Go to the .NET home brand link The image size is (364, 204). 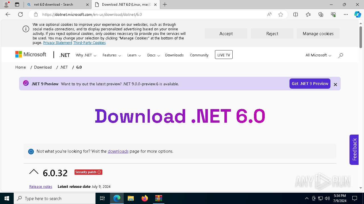coord(65,55)
